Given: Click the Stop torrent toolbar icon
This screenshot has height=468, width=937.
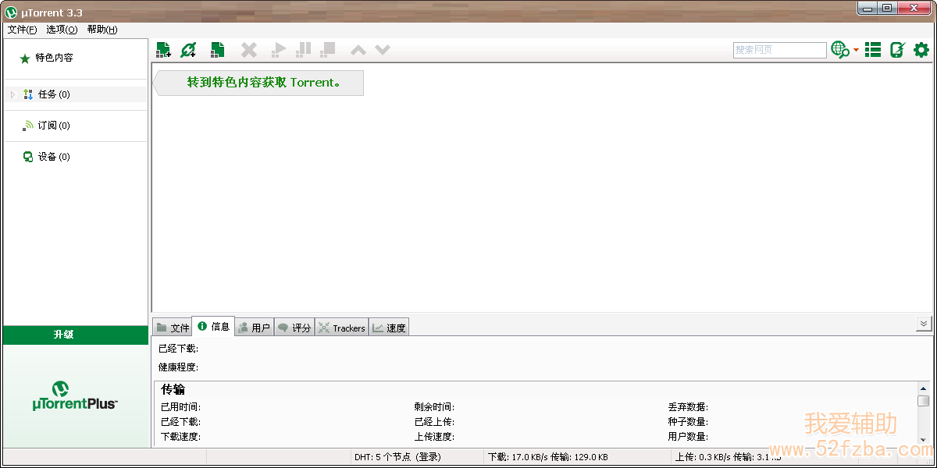Looking at the screenshot, I should (x=328, y=50).
